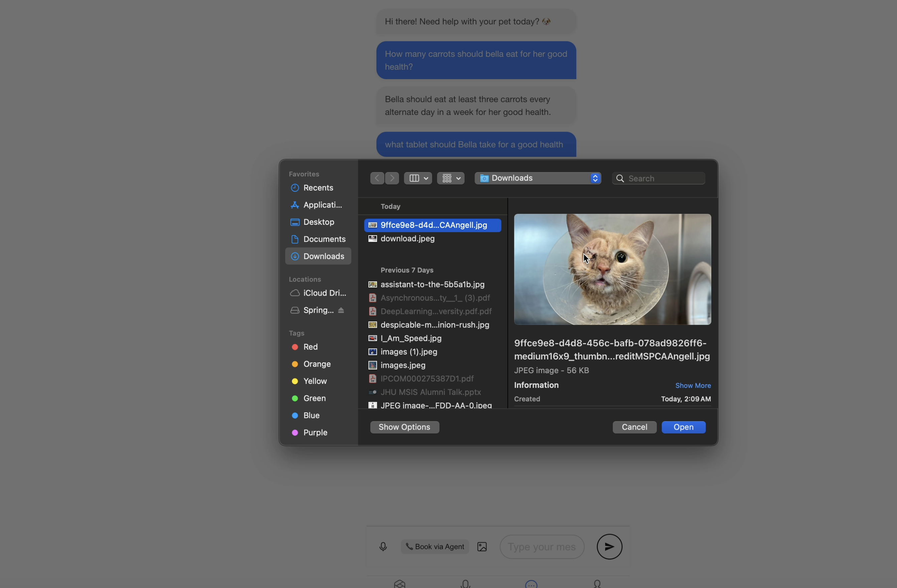Screen dimensions: 897x588
Task: Click the Show Options button
Action: (404, 427)
